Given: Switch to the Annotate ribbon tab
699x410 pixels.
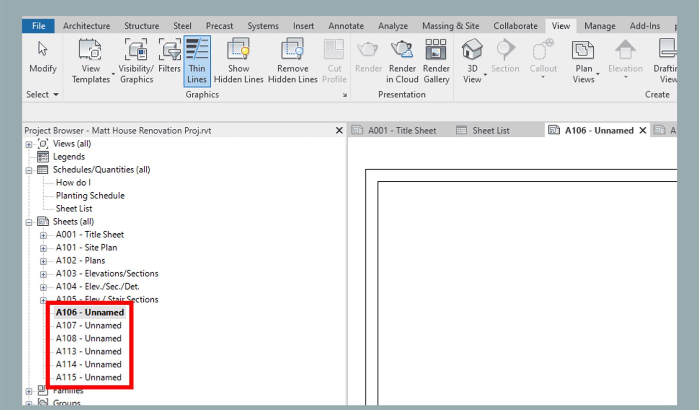Looking at the screenshot, I should pos(346,26).
